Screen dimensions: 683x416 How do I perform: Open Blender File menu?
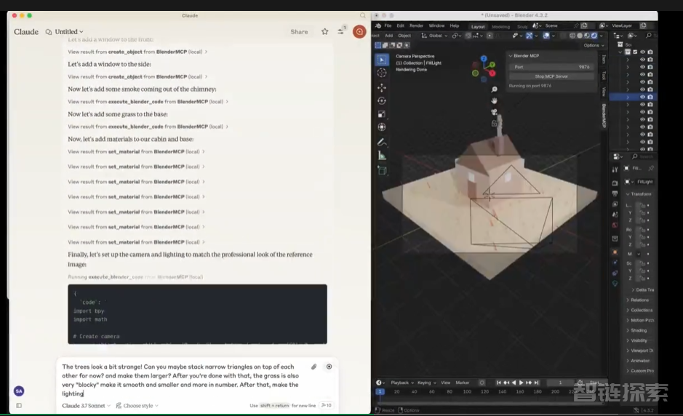pos(388,25)
